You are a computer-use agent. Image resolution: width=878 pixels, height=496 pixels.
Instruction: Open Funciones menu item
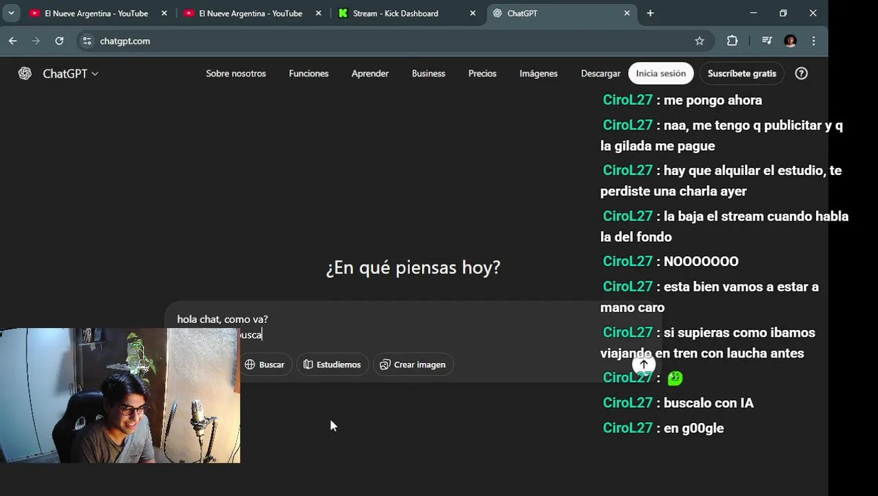click(309, 73)
